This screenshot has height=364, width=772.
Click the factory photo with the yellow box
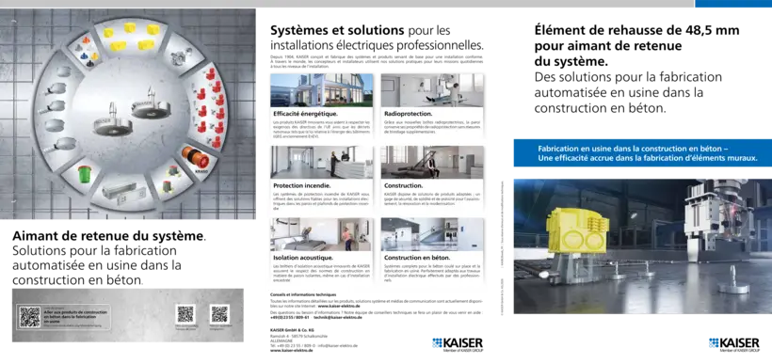click(642, 245)
